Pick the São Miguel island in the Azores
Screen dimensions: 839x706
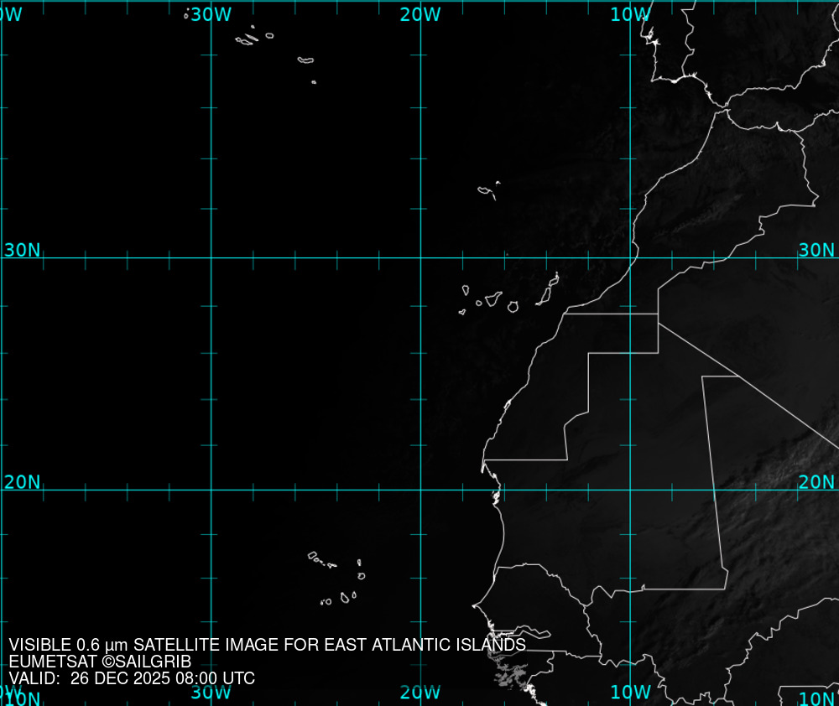[x=305, y=60]
